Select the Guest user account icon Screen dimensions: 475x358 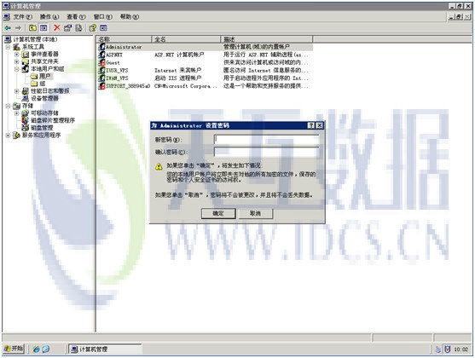(x=102, y=63)
